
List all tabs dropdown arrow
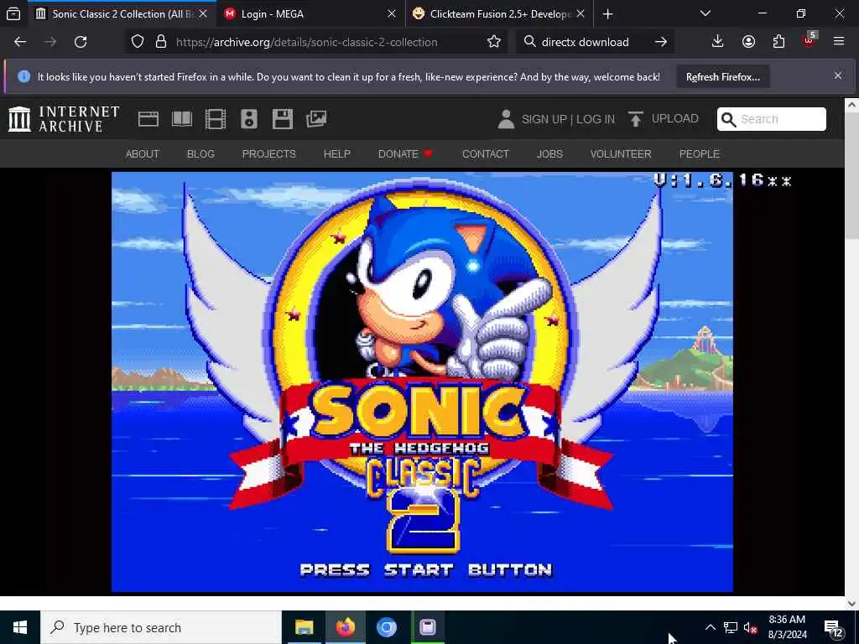tap(705, 13)
